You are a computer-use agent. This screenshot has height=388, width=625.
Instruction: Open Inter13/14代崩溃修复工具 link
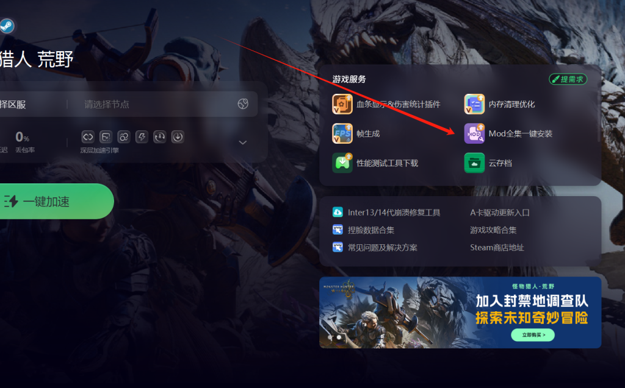386,213
